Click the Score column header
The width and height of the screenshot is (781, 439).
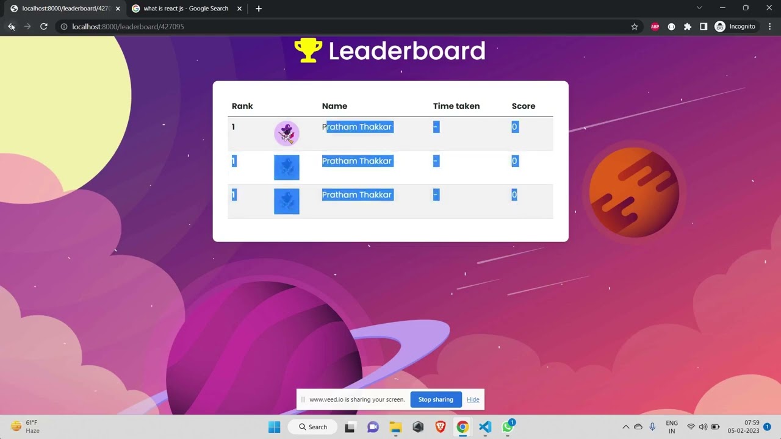524,106
